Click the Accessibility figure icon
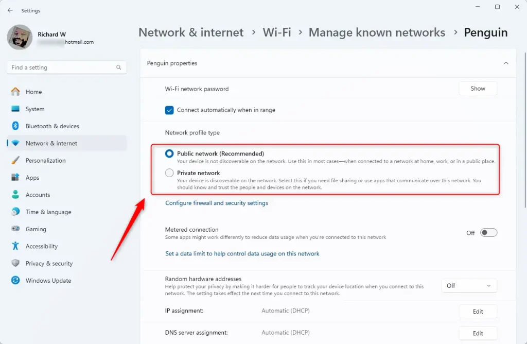 pos(15,246)
